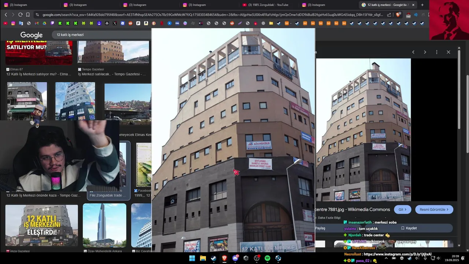469x264 pixels.
Task: Bookmark this page using the bookmark icon
Action: [x=28, y=15]
